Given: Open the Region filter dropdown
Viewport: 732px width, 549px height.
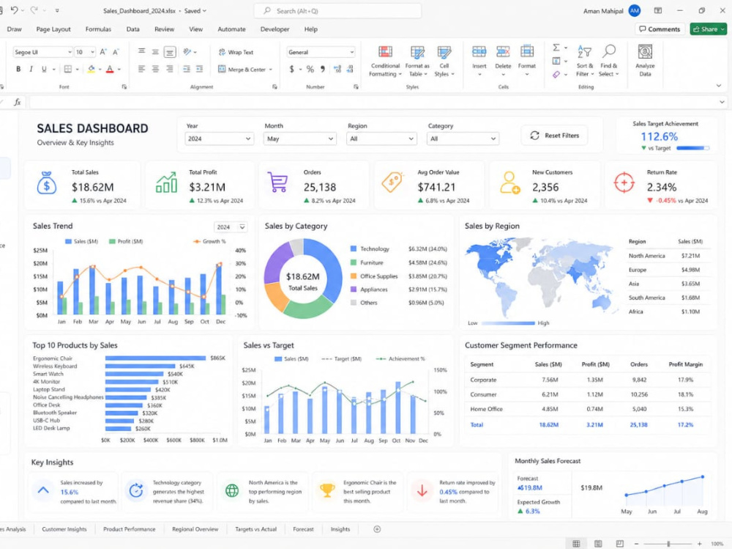Looking at the screenshot, I should 381,139.
